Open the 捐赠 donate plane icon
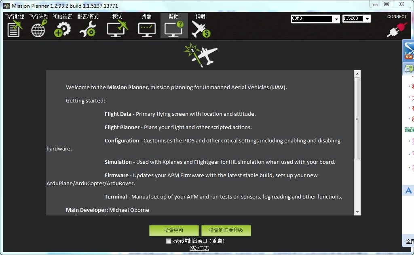This screenshot has width=414, height=255. click(201, 26)
